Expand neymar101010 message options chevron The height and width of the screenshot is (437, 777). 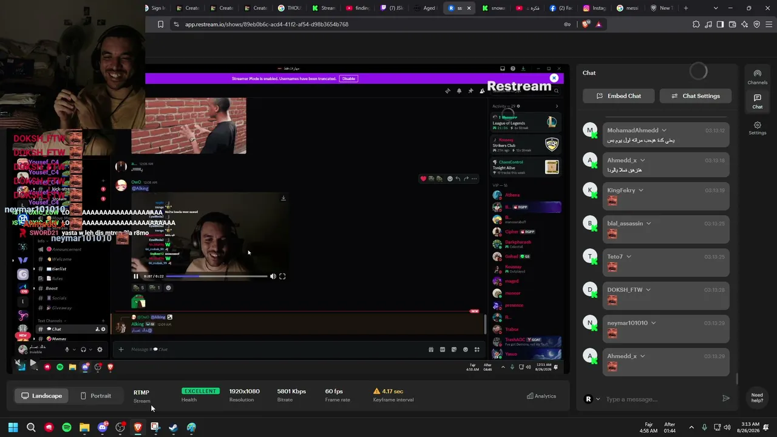coord(653,323)
